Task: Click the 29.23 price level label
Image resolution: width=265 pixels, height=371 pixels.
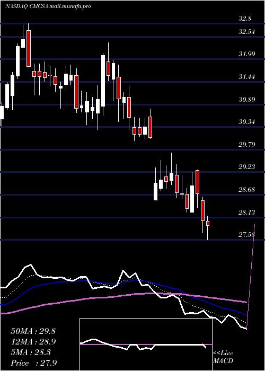Action: 247,167
